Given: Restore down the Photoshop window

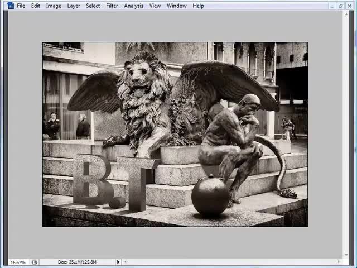Looking at the screenshot, I should click(341, 6).
